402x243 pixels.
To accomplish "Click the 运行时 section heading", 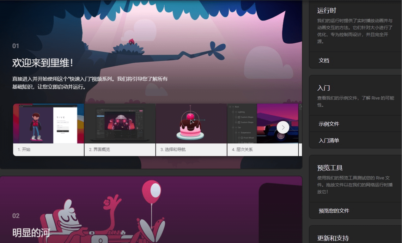I will tap(326, 10).
